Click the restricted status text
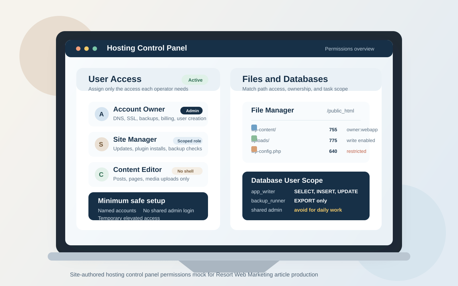 [357, 151]
